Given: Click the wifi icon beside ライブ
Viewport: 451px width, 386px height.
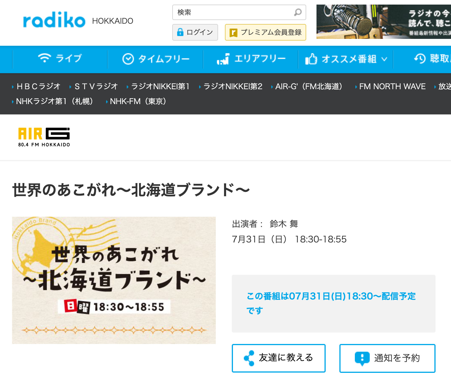Looking at the screenshot, I should [x=44, y=58].
